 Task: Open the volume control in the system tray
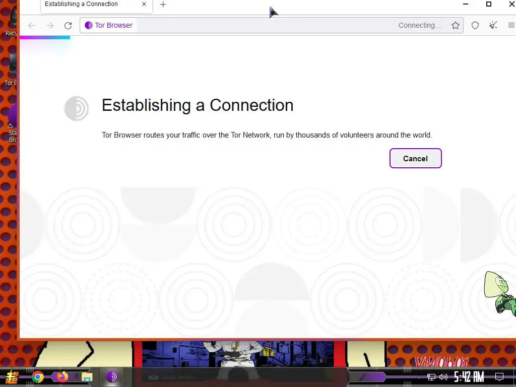pos(443,377)
